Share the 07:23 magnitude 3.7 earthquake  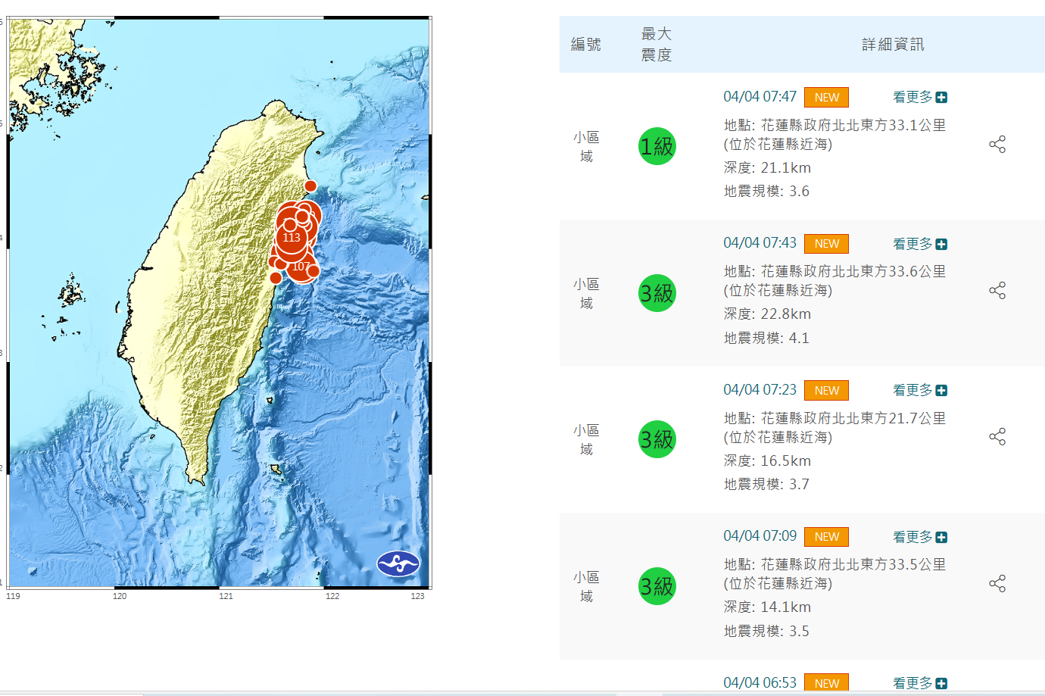(x=997, y=437)
